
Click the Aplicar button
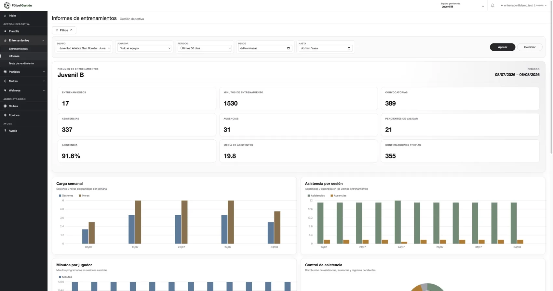(x=503, y=47)
